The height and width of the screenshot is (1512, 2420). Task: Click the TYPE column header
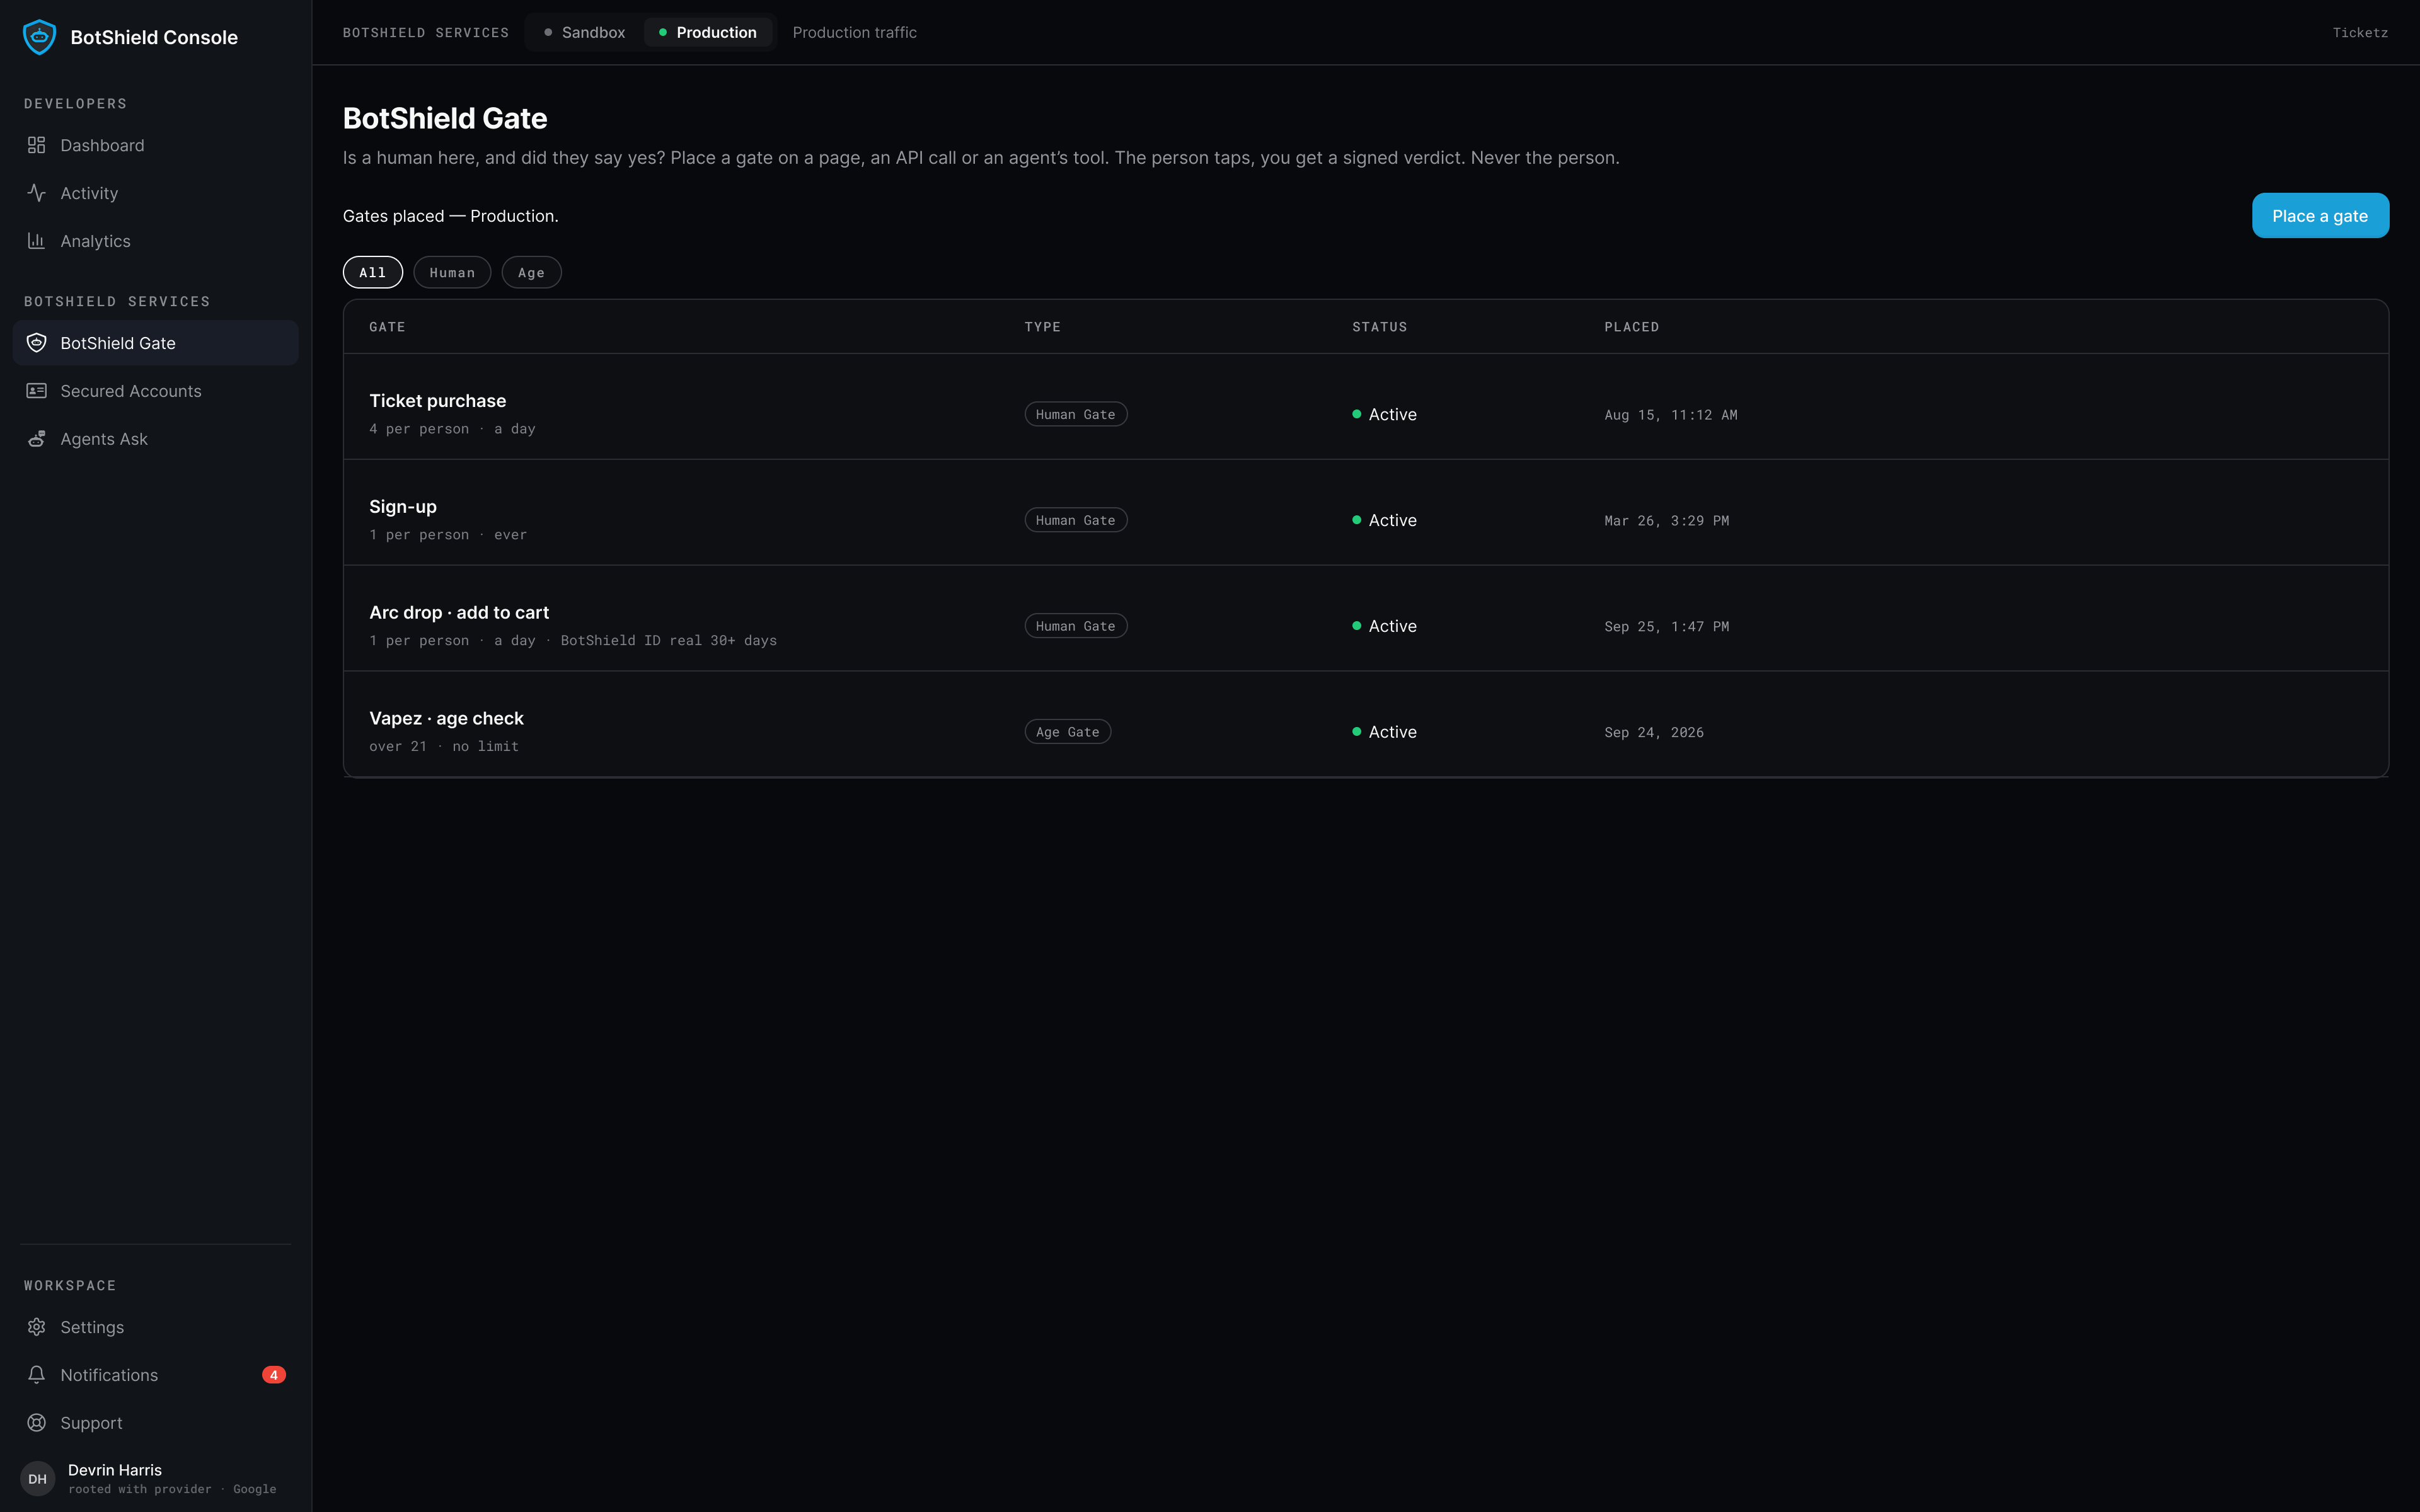click(x=1043, y=327)
